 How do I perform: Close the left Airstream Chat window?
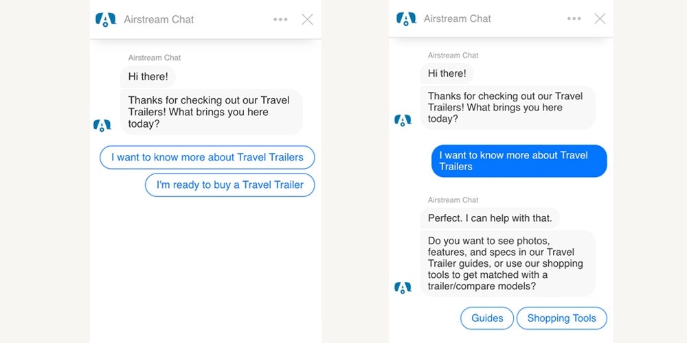tap(307, 19)
